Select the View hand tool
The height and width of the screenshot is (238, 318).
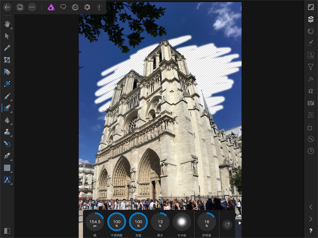[x=7, y=24]
